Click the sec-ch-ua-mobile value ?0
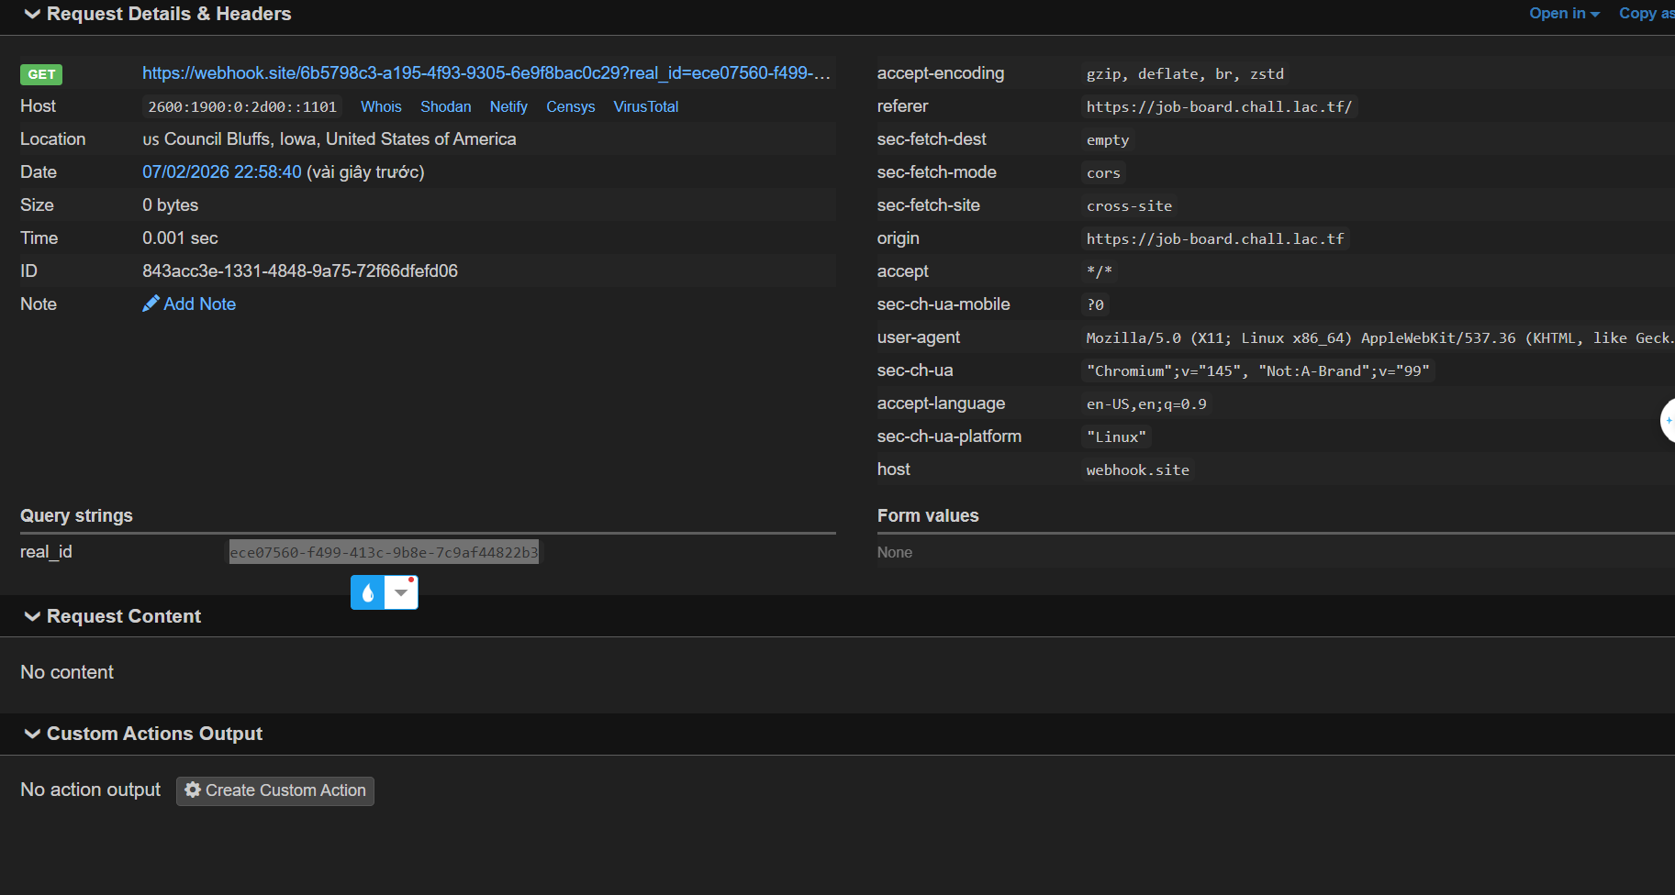Viewport: 1675px width, 895px height. [1095, 304]
